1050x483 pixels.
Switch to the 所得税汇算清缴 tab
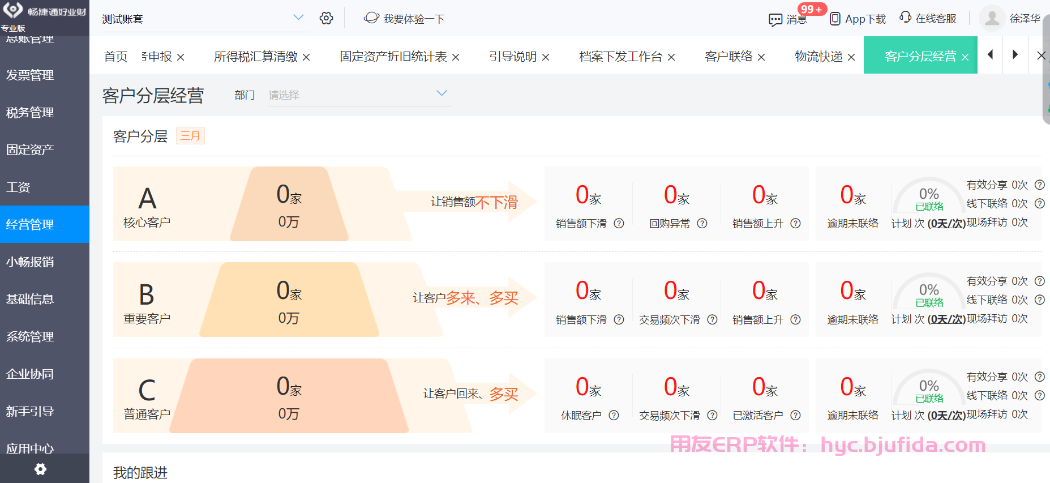255,57
